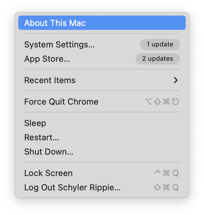Click Command symbol in Force Quit shortcut
This screenshot has height=215, width=204.
167,102
